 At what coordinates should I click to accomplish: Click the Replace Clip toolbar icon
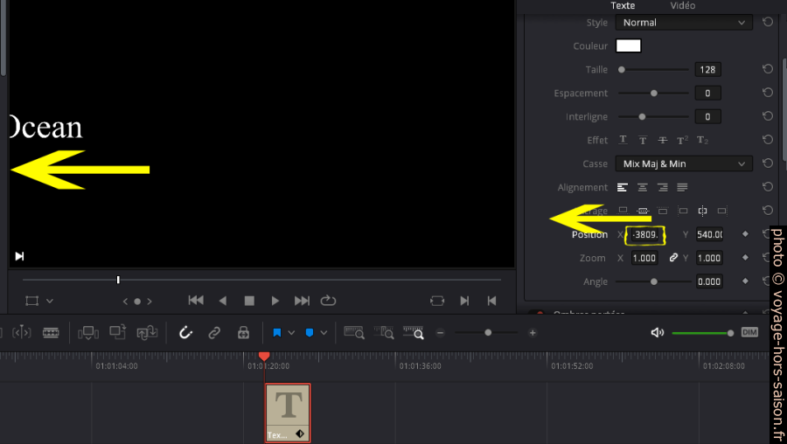coord(147,333)
